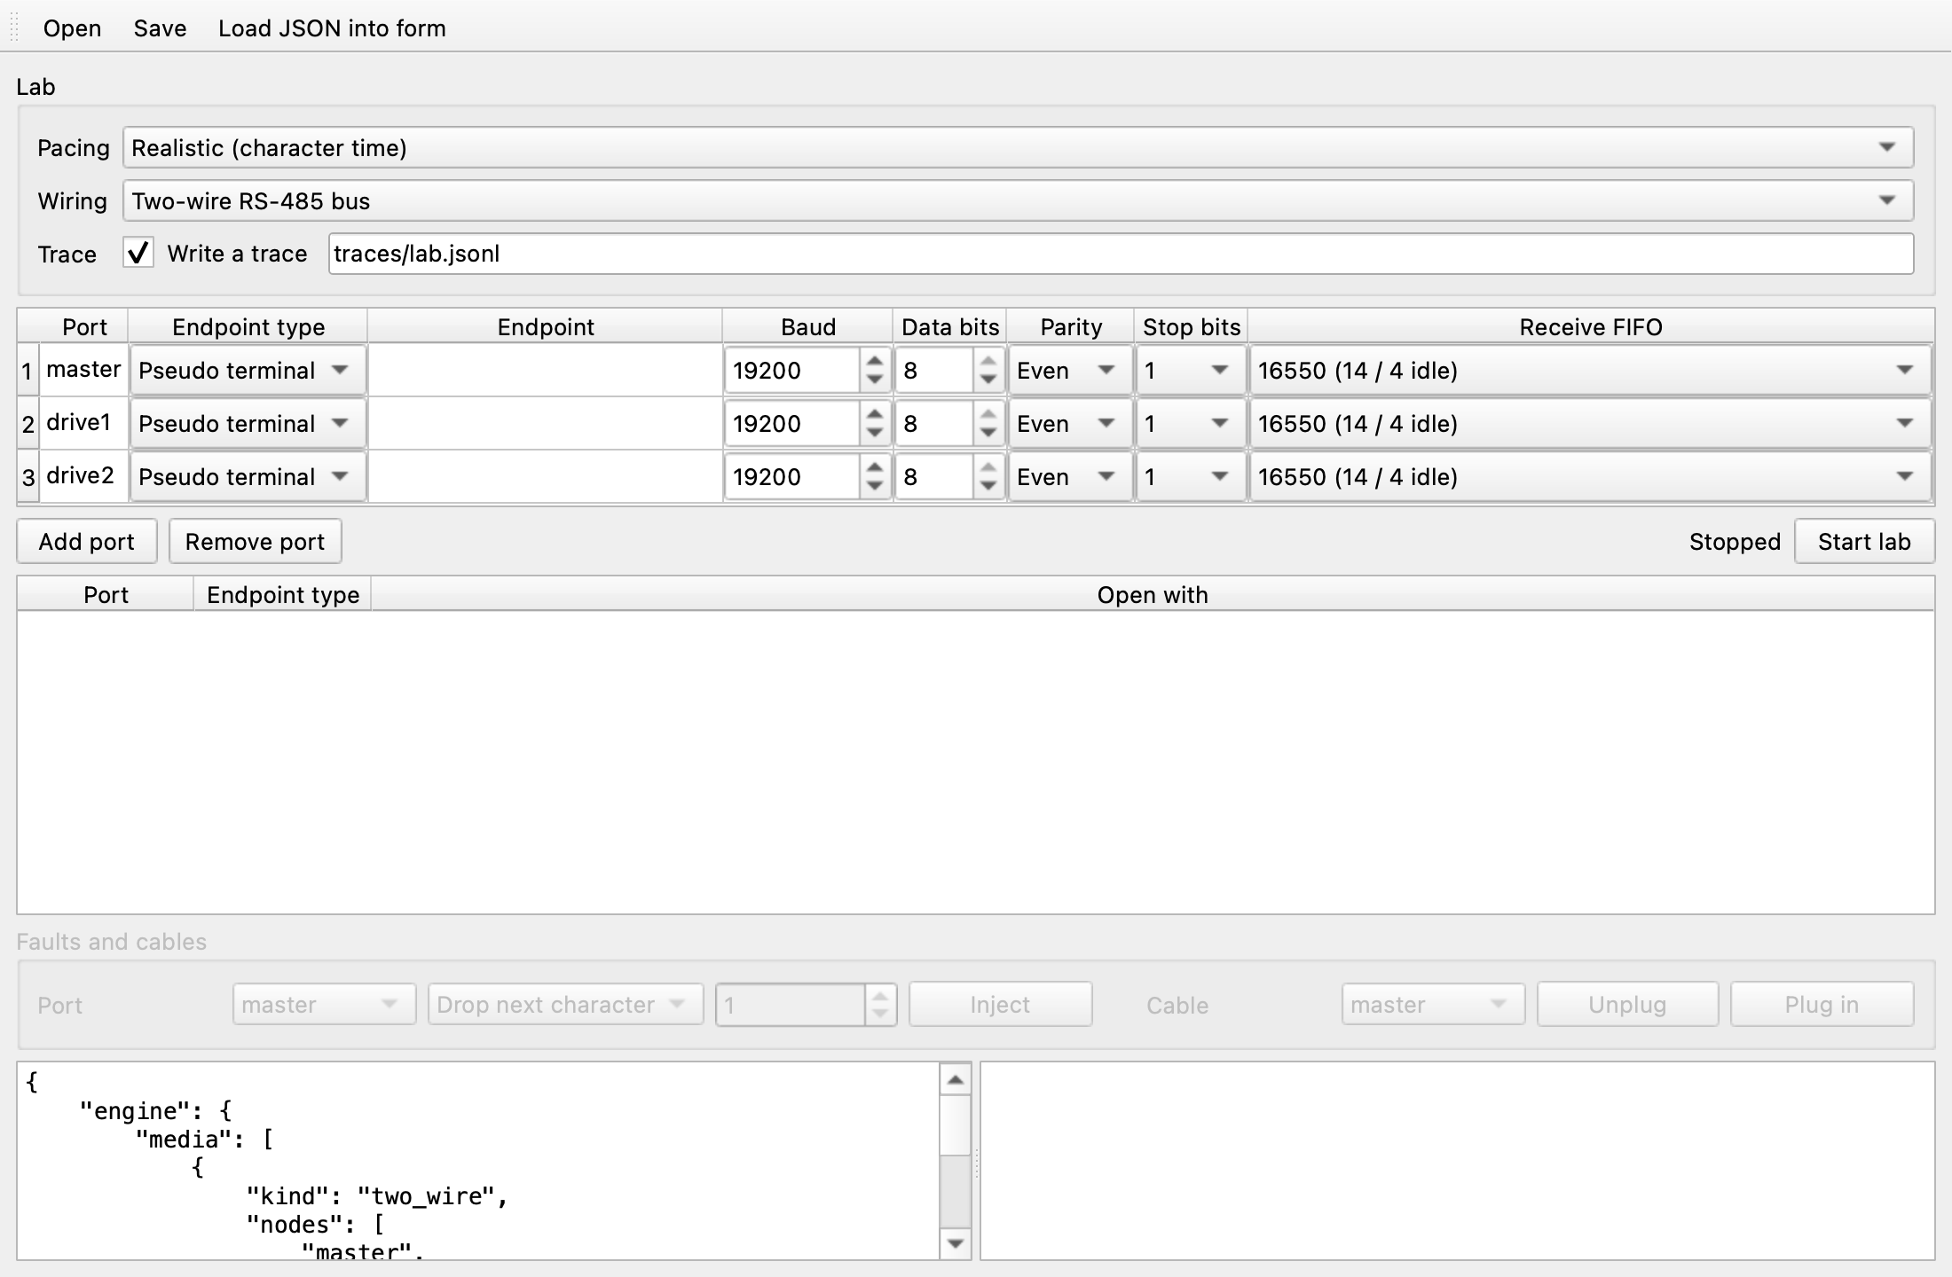
Task: Click the Remove port button
Action: (255, 542)
